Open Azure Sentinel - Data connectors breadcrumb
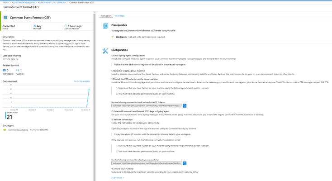The image size is (332, 181). pyautogui.click(x=52, y=3)
